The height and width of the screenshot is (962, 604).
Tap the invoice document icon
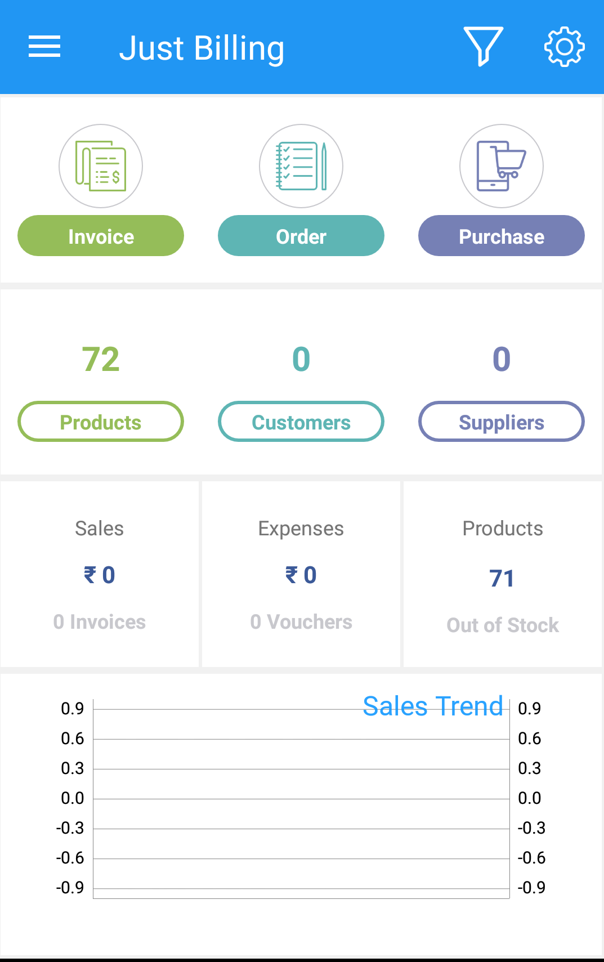101,166
